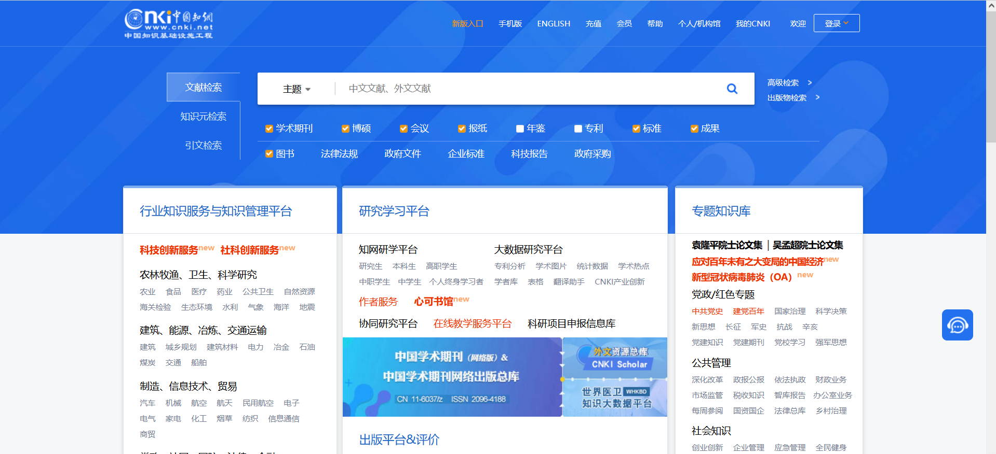Open the CNKI Scholar 外文资源总库 banner
This screenshot has width=996, height=454.
[615, 358]
